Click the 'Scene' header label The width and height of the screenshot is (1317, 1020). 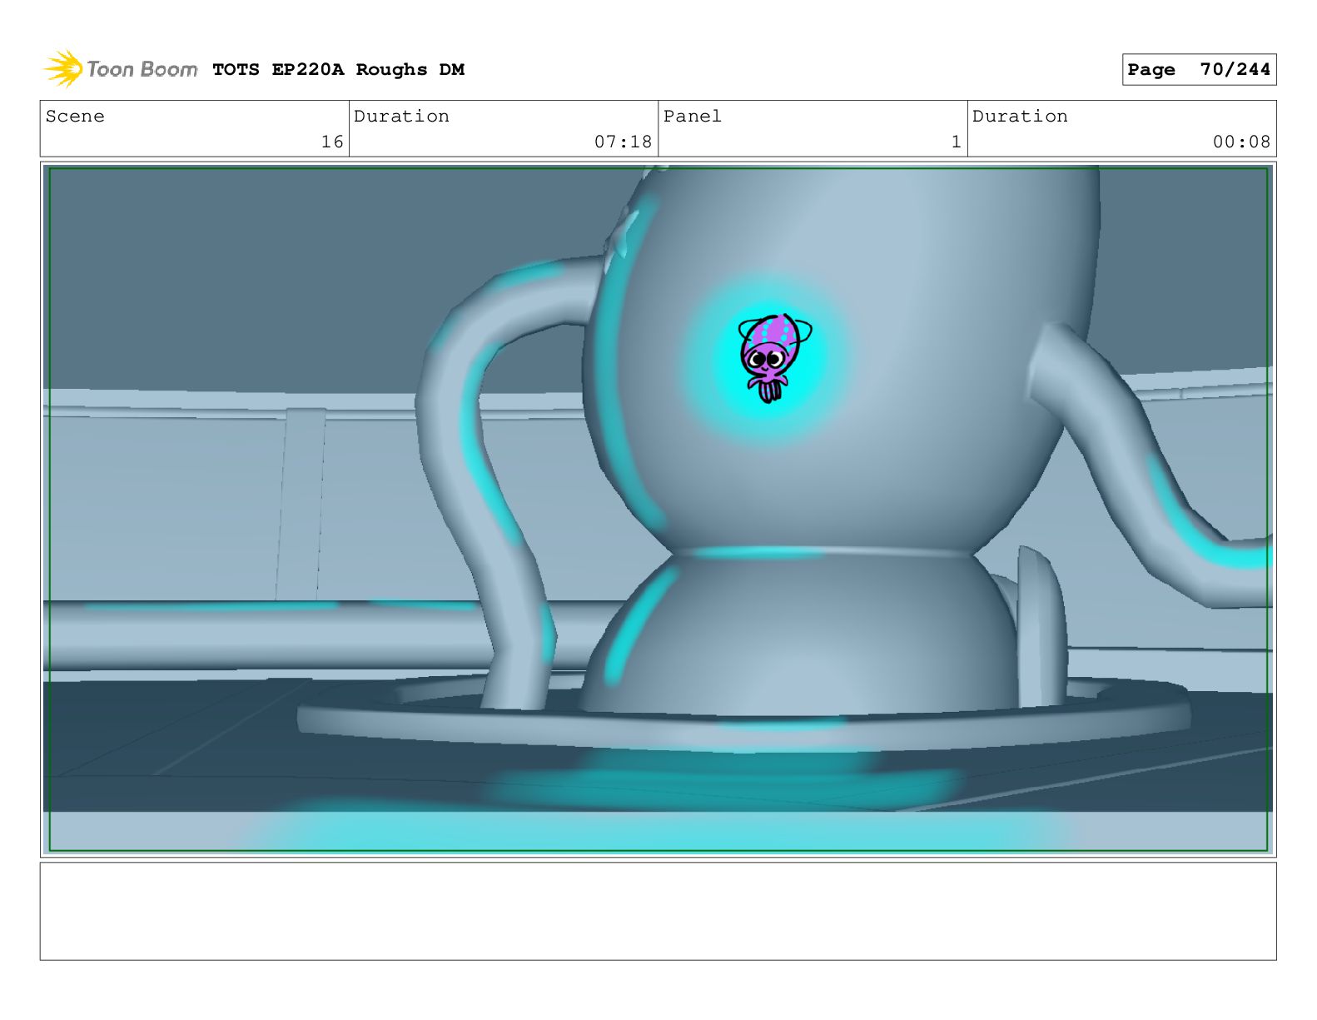coord(75,117)
